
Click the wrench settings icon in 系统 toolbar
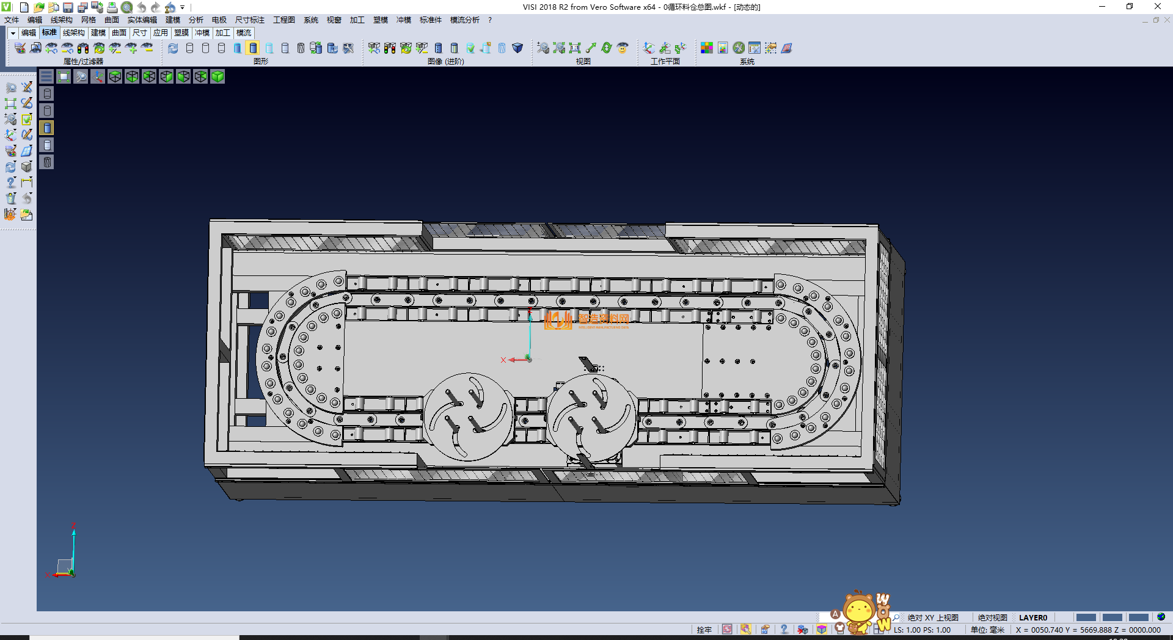click(739, 48)
